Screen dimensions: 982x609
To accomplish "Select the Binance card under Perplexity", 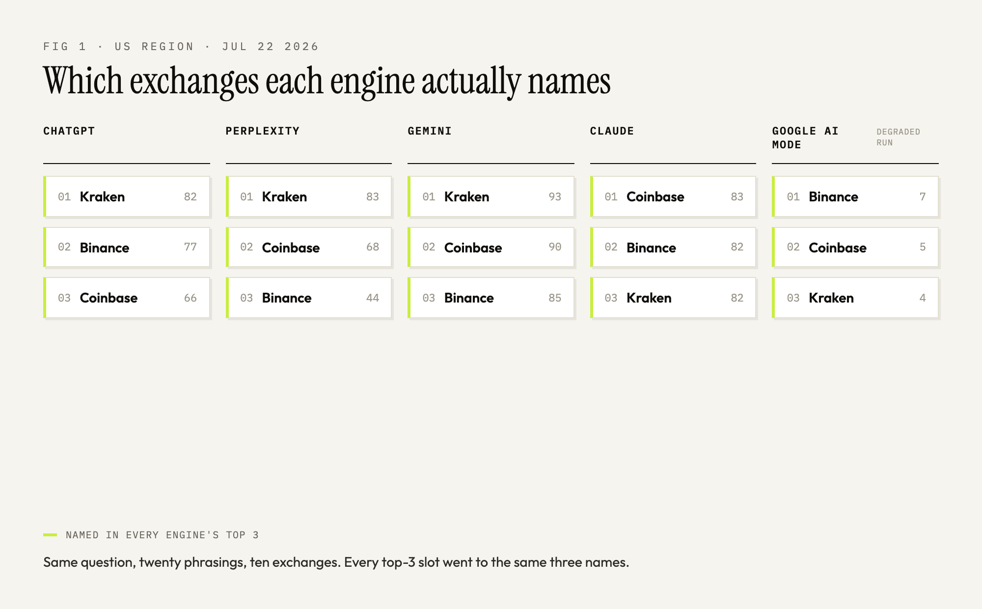I will click(309, 298).
